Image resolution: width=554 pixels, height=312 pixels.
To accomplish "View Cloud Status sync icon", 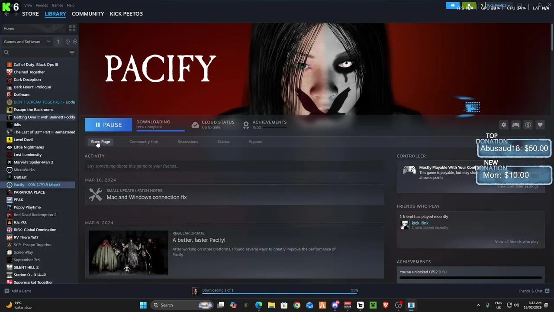I will tap(195, 125).
